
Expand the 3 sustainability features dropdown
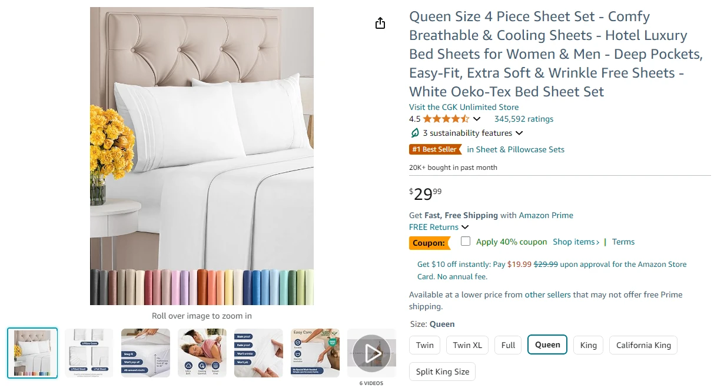(x=519, y=133)
